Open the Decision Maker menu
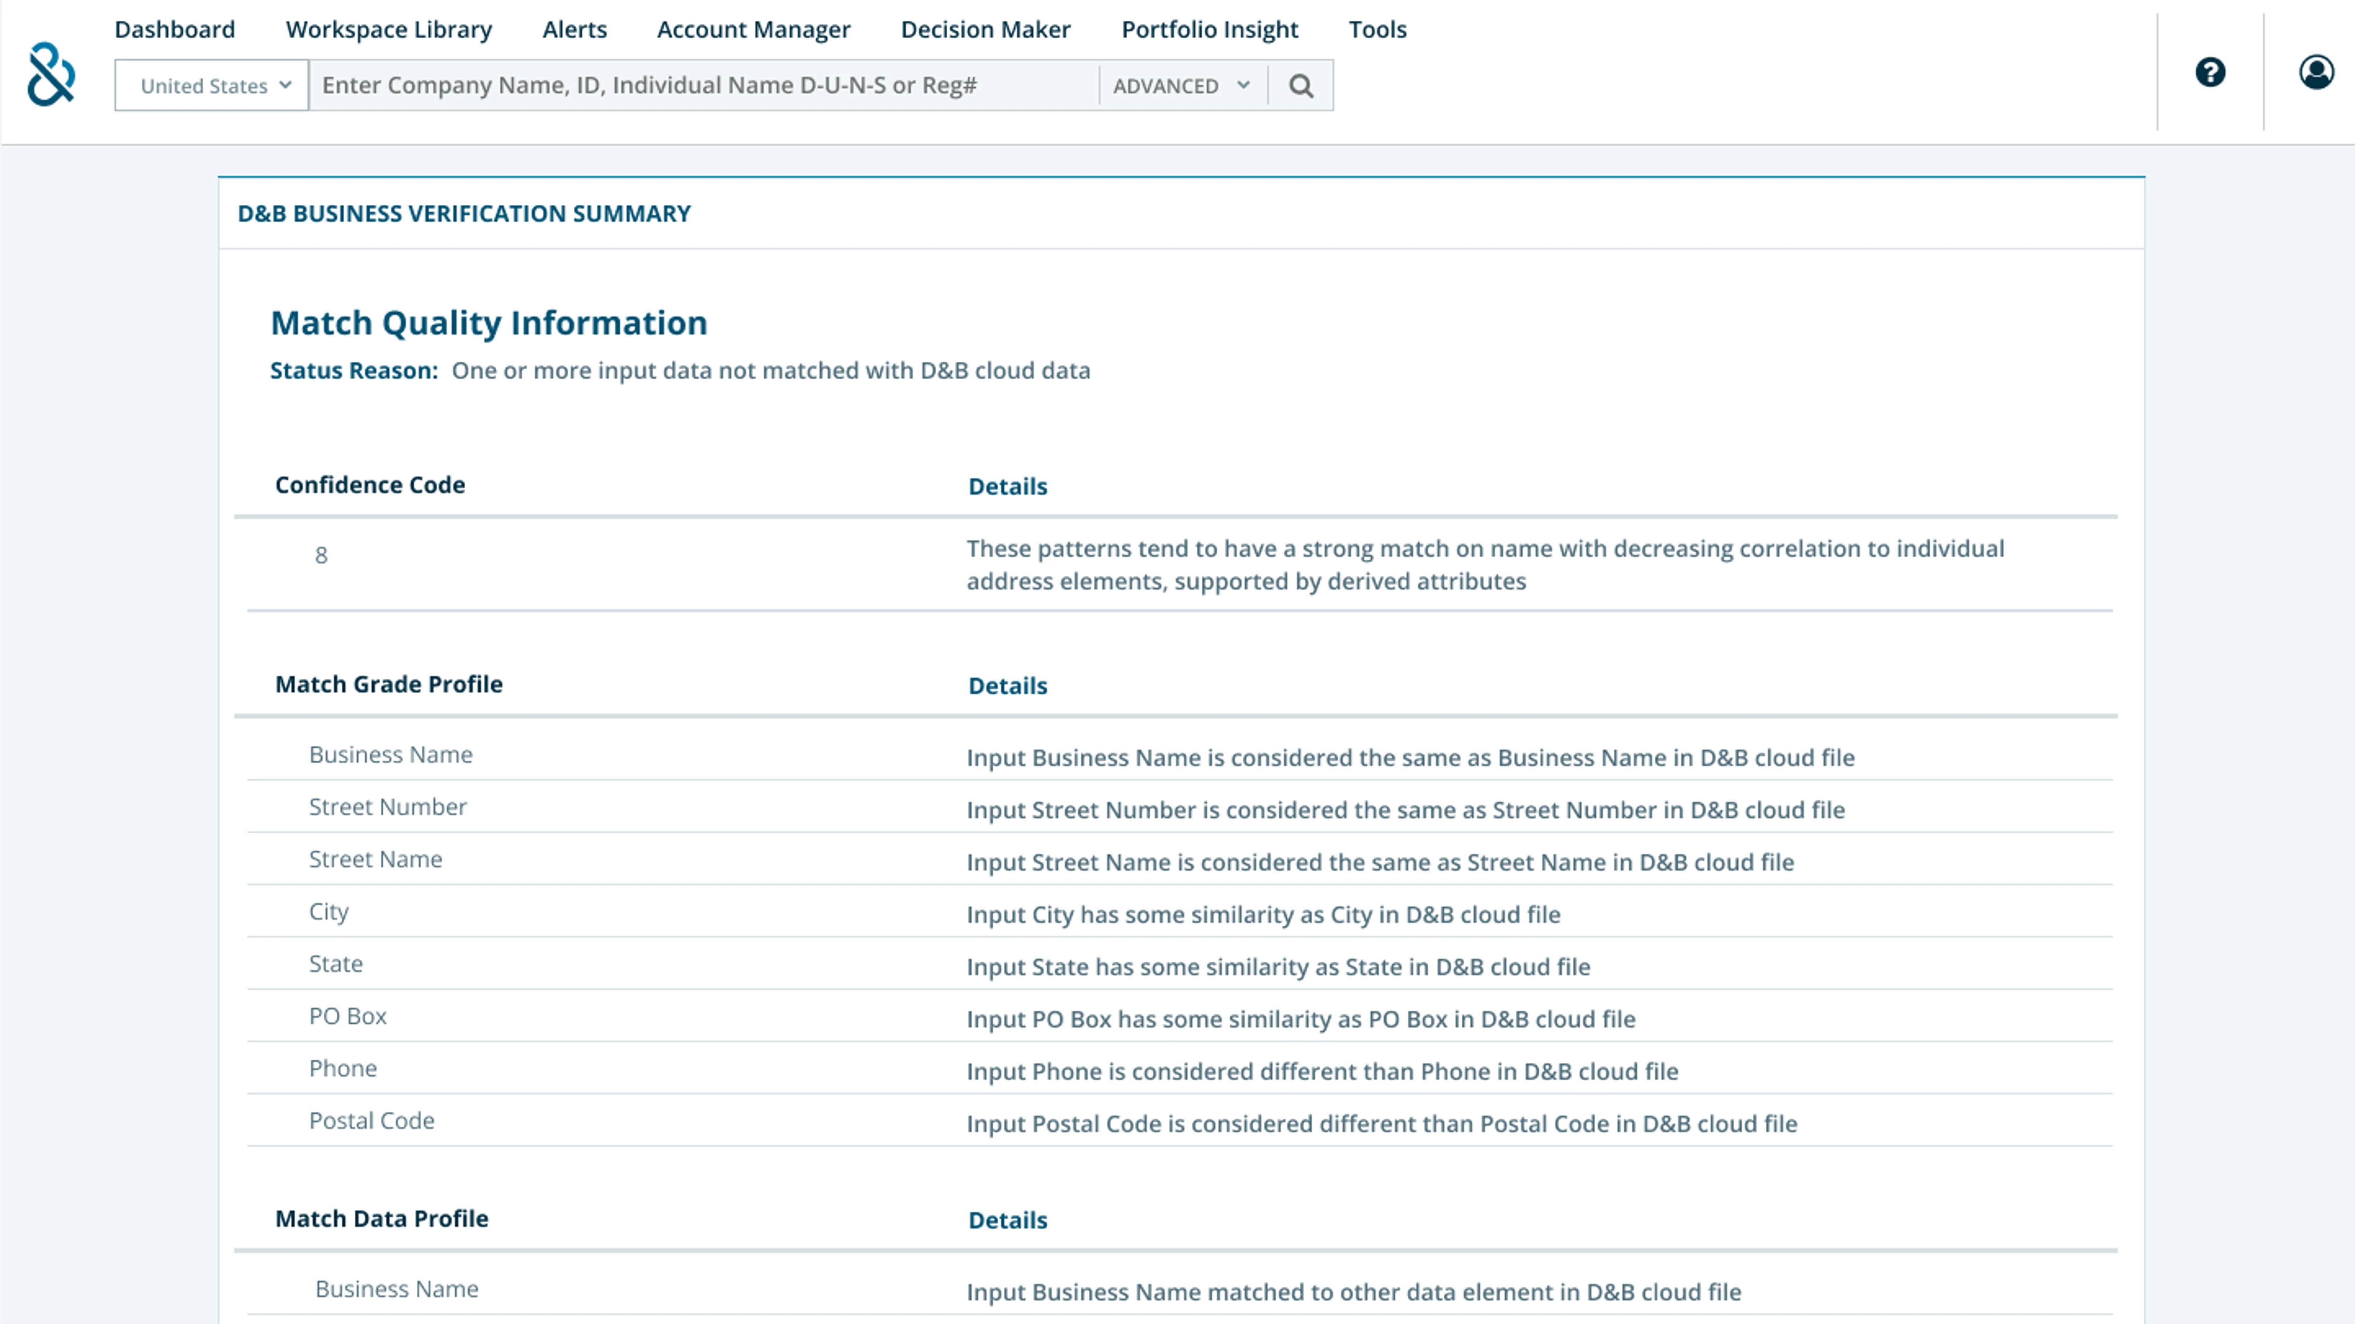Image resolution: width=2355 pixels, height=1324 pixels. point(986,29)
